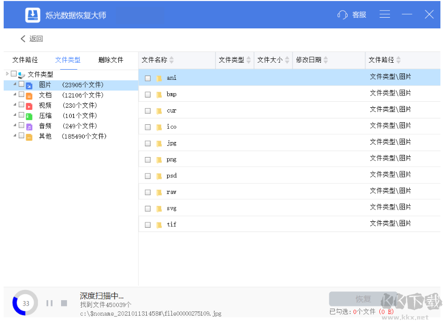
Task: Switch to the 文件路径 tab
Action: tap(25, 60)
